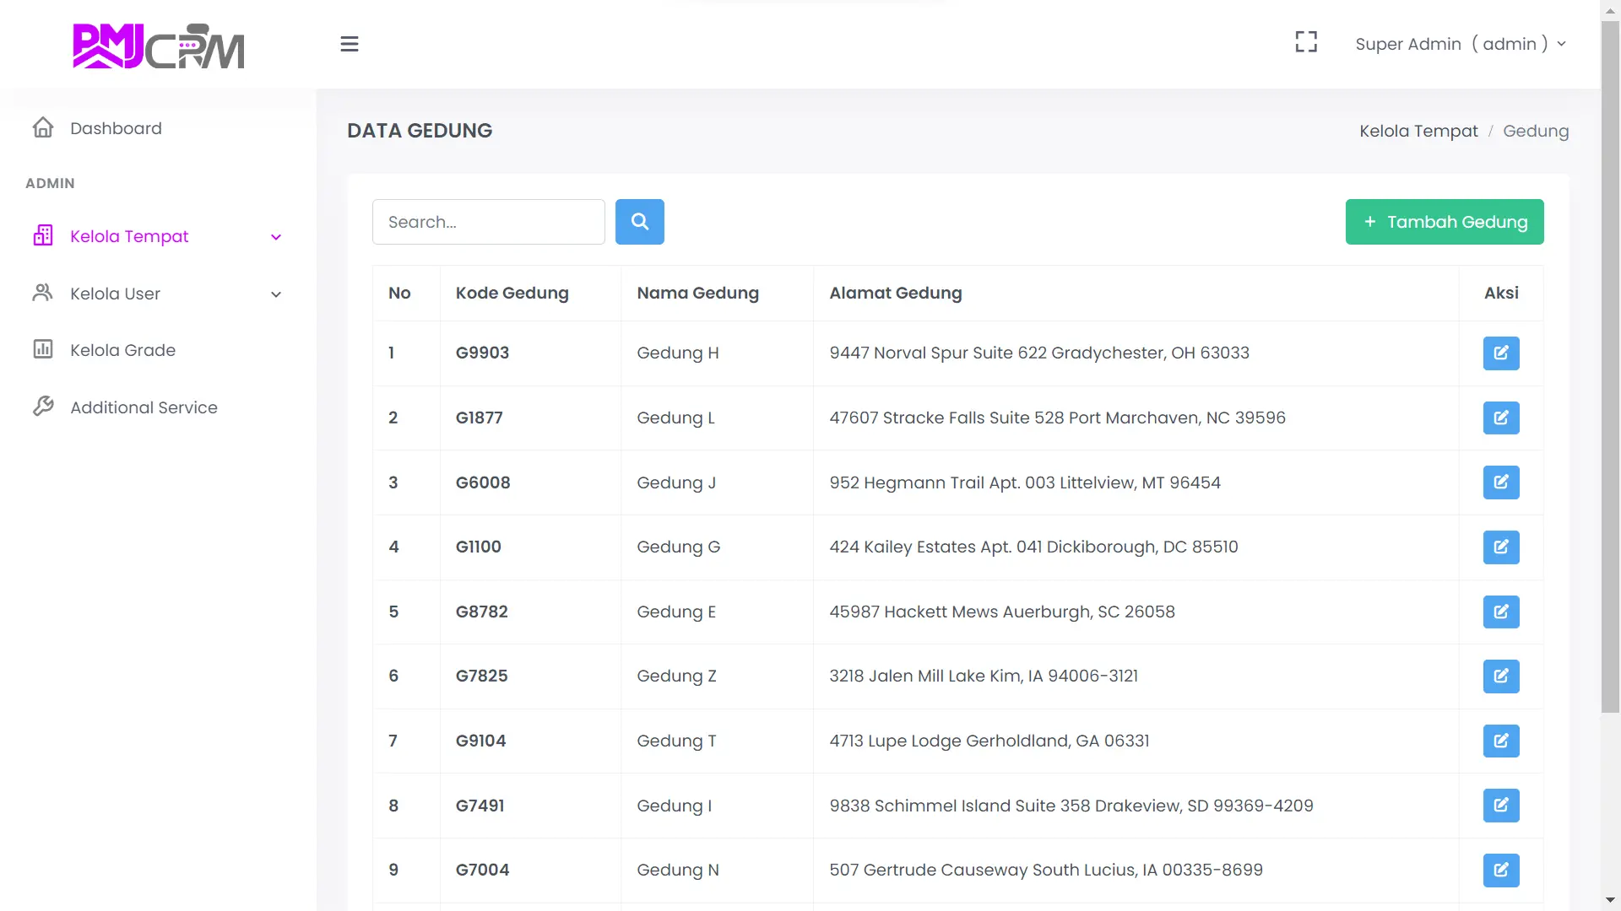Go to Dashboard in the sidebar
This screenshot has width=1621, height=911.
116,128
